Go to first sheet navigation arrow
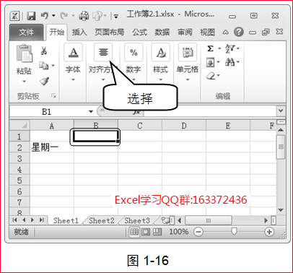The width and height of the screenshot is (293, 273). coord(15,220)
